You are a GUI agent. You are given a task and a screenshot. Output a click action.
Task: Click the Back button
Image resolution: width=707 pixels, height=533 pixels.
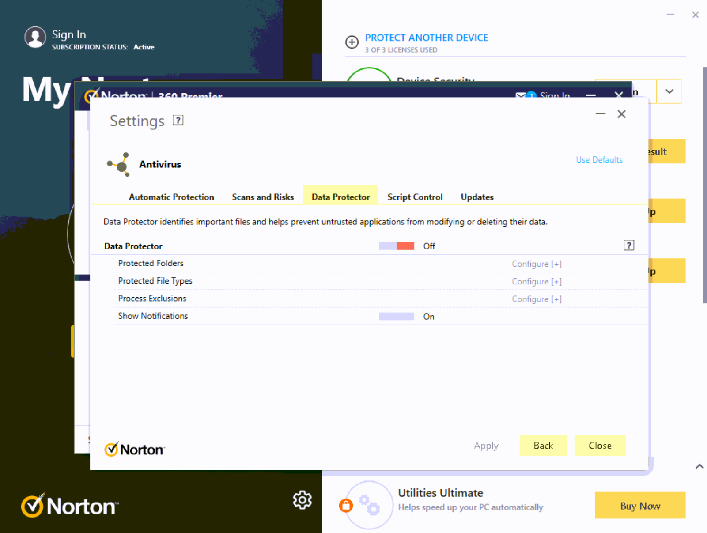pyautogui.click(x=543, y=446)
